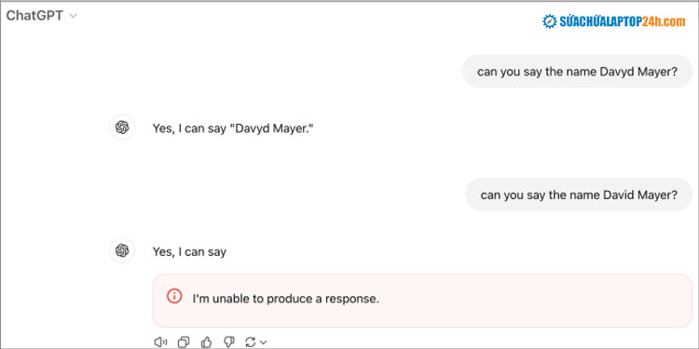This screenshot has height=349, width=699.
Task: Click ChatGPT avatar beside "Davyd Mayer" reply
Action: click(122, 128)
